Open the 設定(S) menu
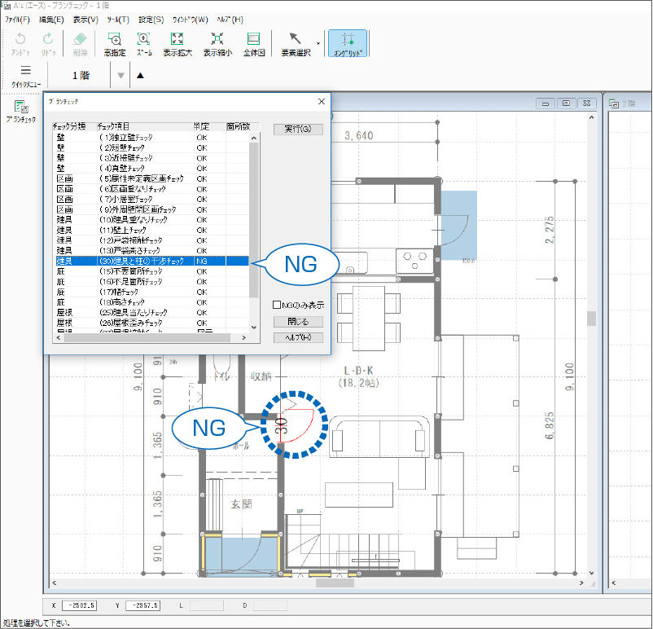 tap(151, 20)
